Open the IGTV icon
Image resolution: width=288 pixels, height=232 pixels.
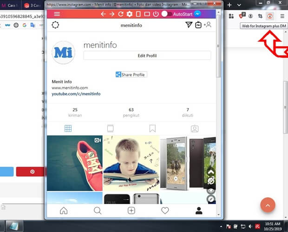(x=198, y=25)
